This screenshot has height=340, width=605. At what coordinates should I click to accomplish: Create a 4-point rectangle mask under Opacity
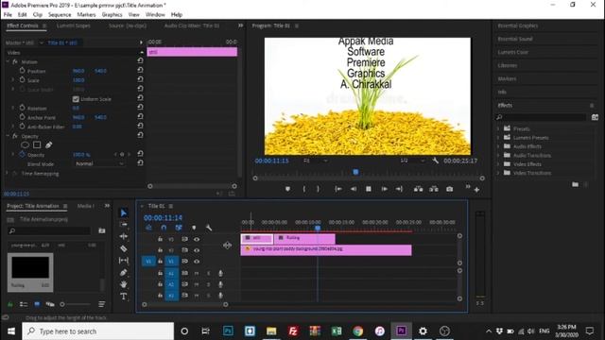pos(37,144)
